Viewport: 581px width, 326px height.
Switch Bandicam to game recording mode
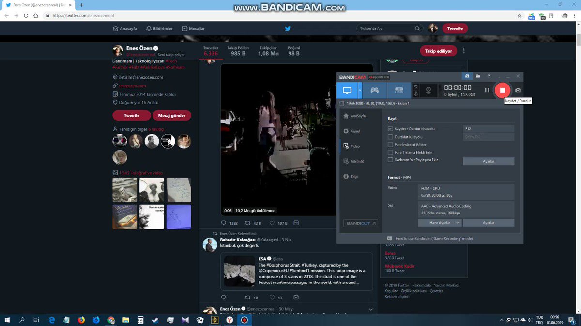pos(374,90)
